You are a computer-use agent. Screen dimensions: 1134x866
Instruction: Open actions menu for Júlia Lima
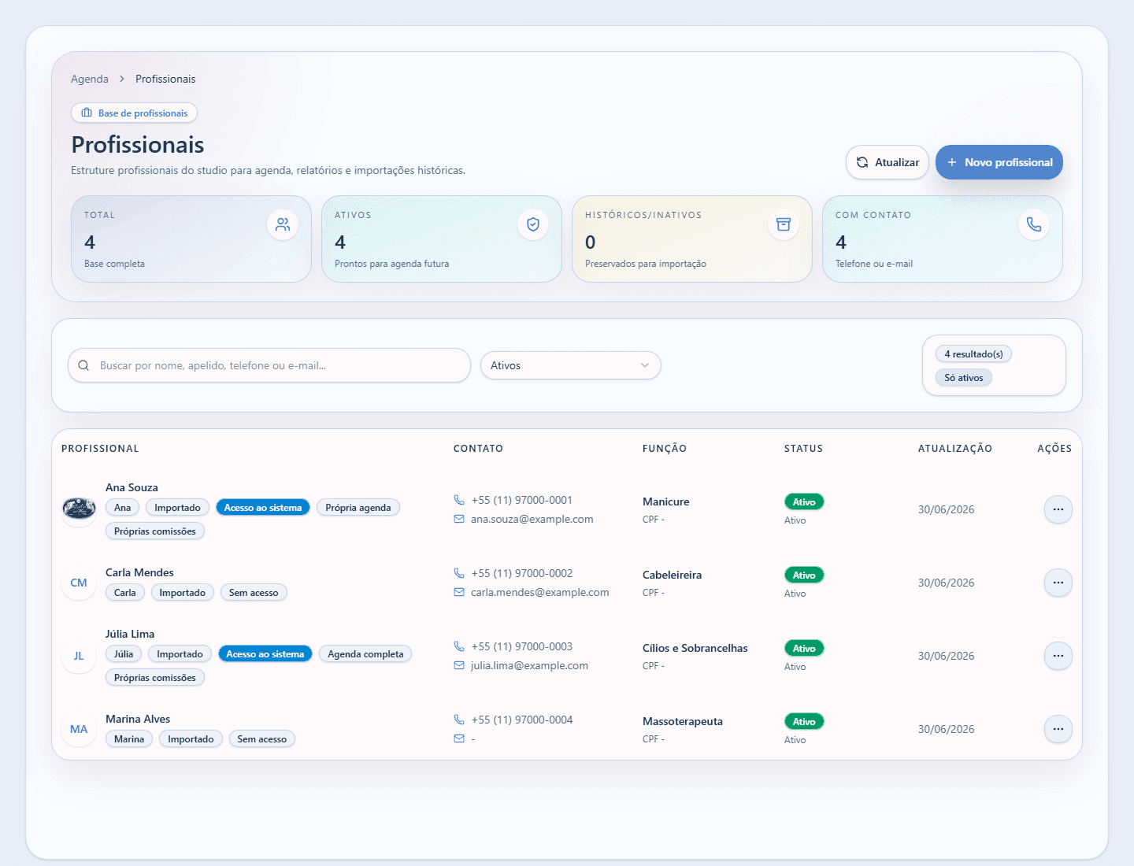[1058, 656]
